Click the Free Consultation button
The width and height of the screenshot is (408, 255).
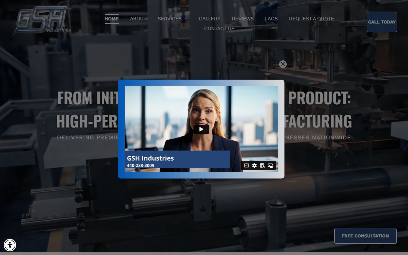(365, 236)
